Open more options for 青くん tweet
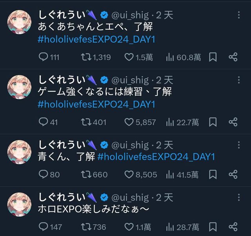This screenshot has width=251, height=236. [239, 145]
